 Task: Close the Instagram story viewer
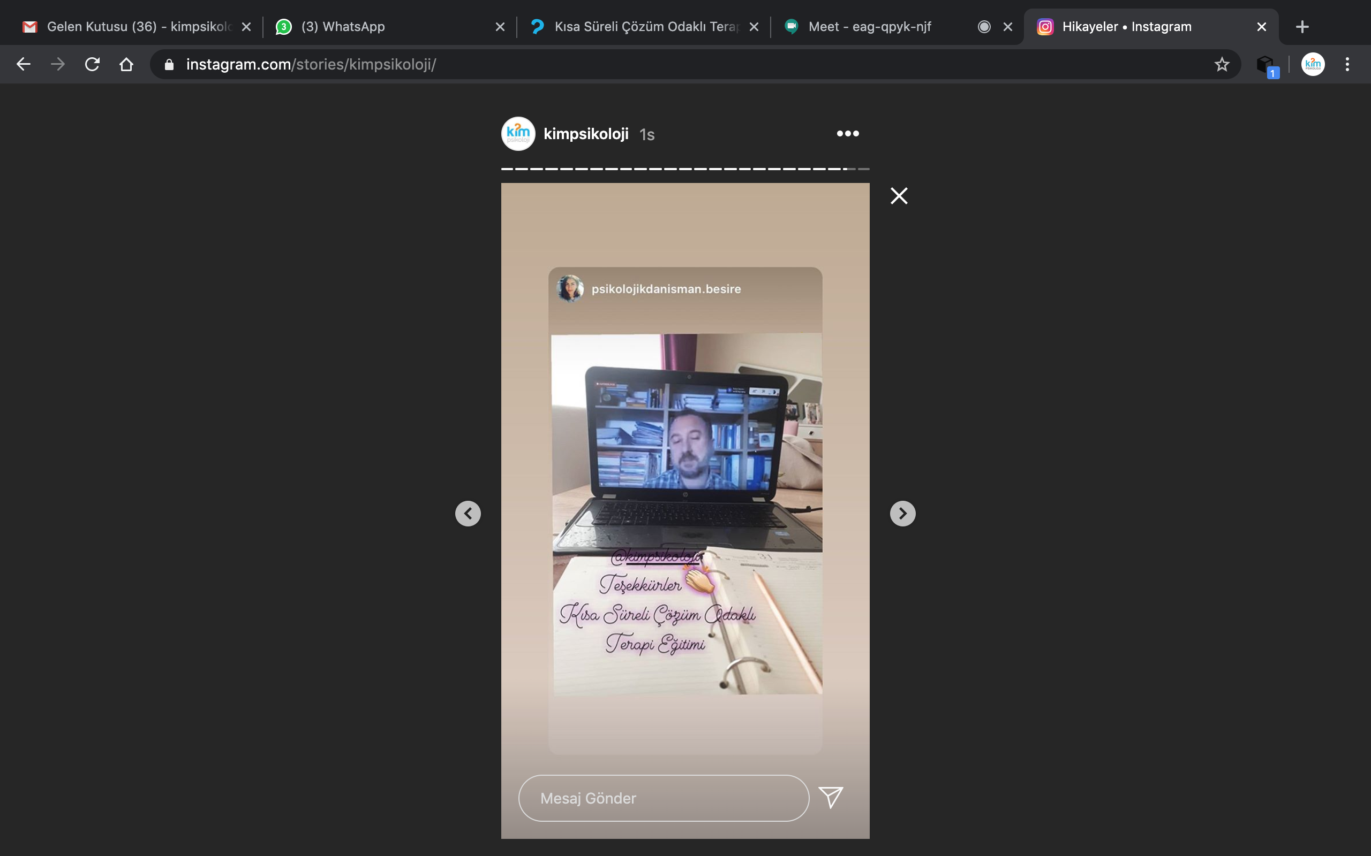pos(899,196)
